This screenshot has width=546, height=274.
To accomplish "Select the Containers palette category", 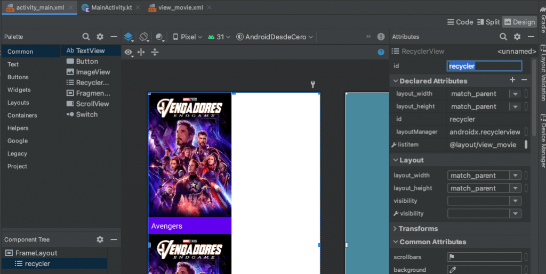I will click(x=31, y=115).
